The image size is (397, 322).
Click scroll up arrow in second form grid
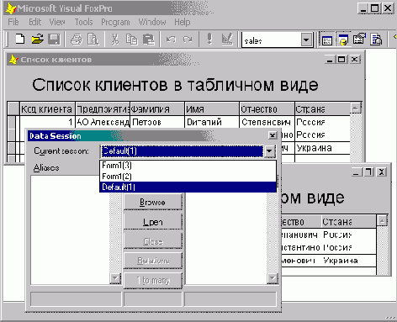[382, 220]
